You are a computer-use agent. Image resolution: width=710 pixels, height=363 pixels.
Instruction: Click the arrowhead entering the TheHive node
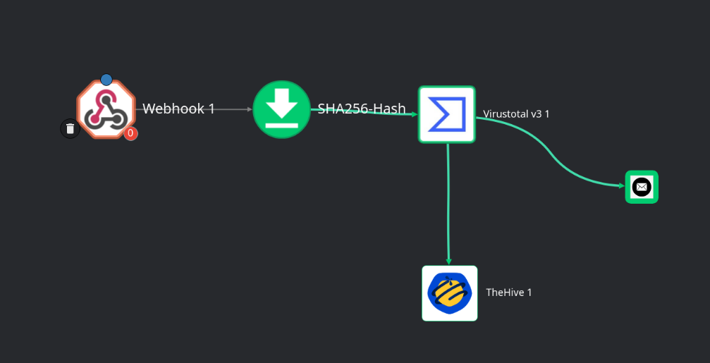[x=448, y=262]
